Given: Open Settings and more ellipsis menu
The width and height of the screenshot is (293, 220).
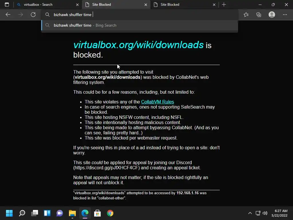Looking at the screenshot, I should [x=285, y=15].
